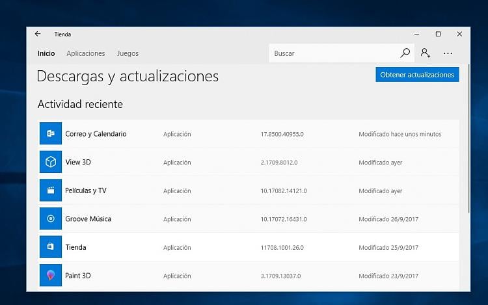Click the Correo y Calendario app icon
The width and height of the screenshot is (488, 305).
(x=50, y=133)
